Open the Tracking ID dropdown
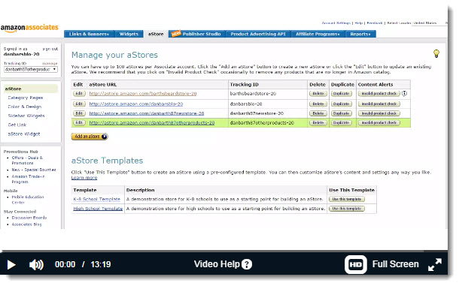 tap(30, 70)
